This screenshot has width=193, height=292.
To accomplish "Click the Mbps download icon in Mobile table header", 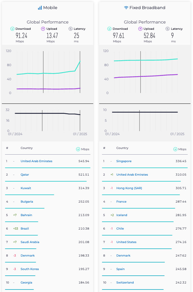I will click(x=78, y=149).
